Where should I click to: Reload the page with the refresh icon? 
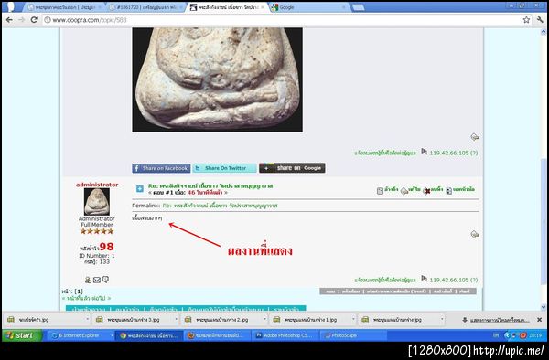pyautogui.click(x=34, y=20)
